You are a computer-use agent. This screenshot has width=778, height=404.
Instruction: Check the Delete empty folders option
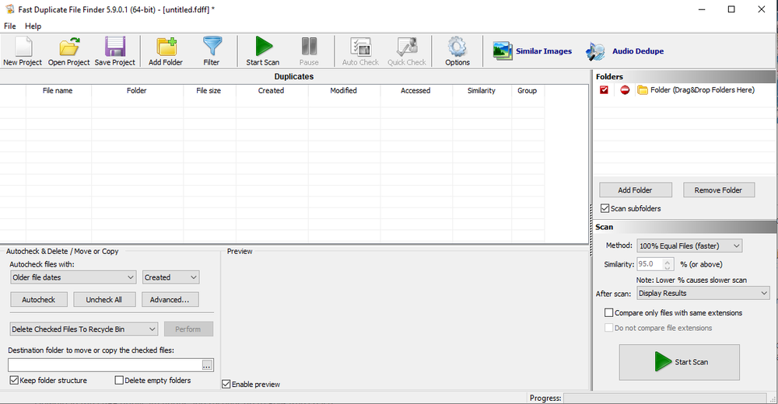click(x=119, y=380)
